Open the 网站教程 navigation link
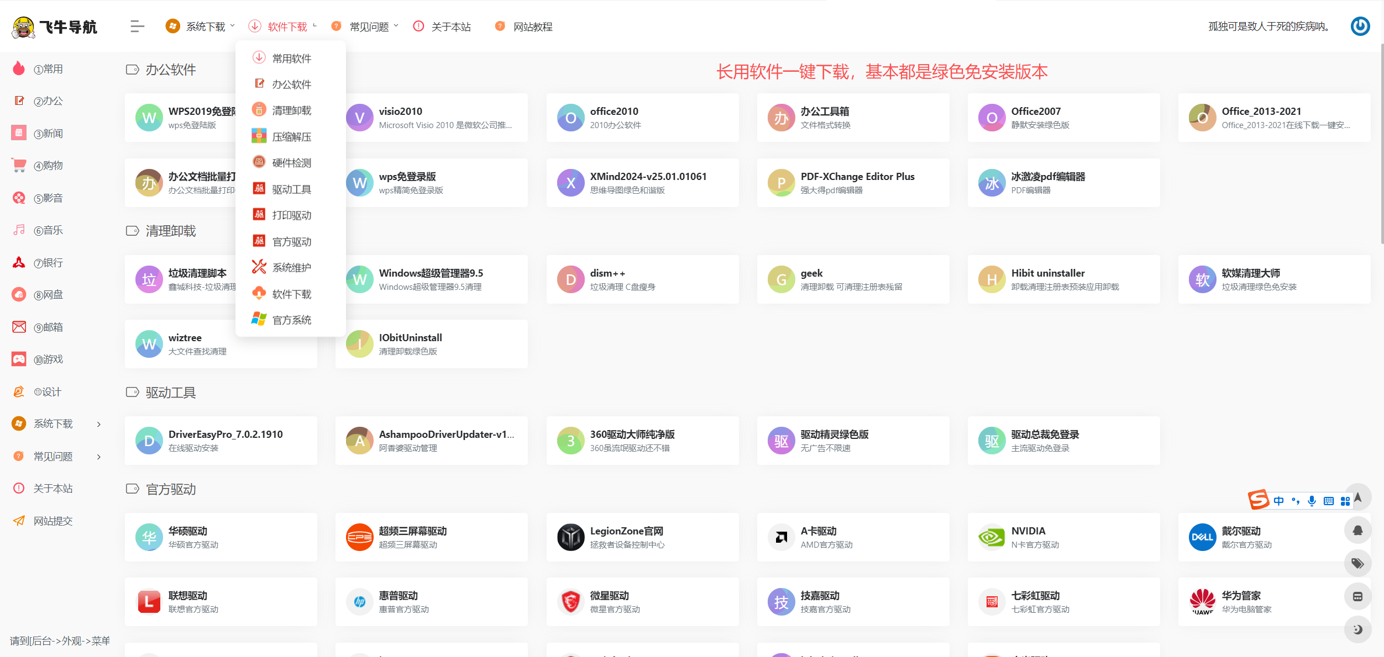 532,27
